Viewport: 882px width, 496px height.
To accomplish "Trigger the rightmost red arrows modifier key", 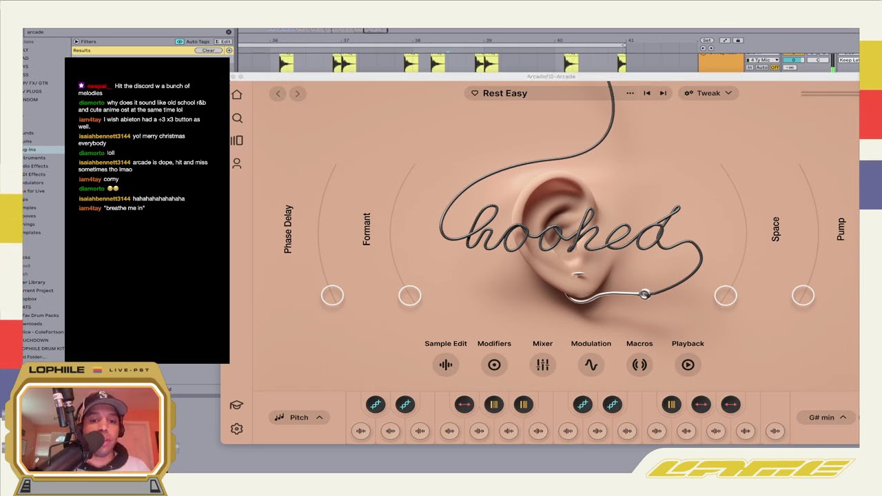I will pyautogui.click(x=731, y=404).
